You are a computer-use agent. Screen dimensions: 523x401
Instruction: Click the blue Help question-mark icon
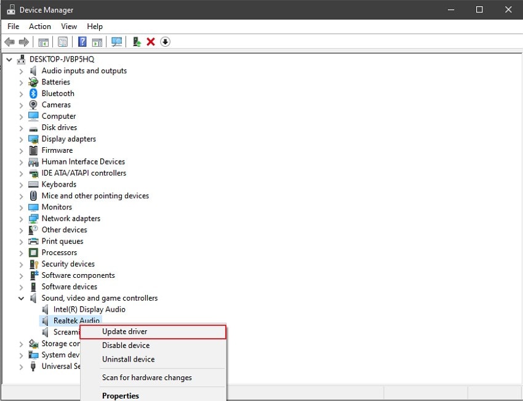[x=82, y=42]
